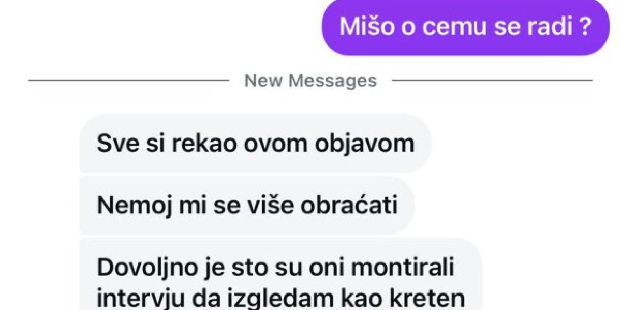Tap the "Nemoj mi se više obraćati" message
The height and width of the screenshot is (310, 621).
pos(247,206)
